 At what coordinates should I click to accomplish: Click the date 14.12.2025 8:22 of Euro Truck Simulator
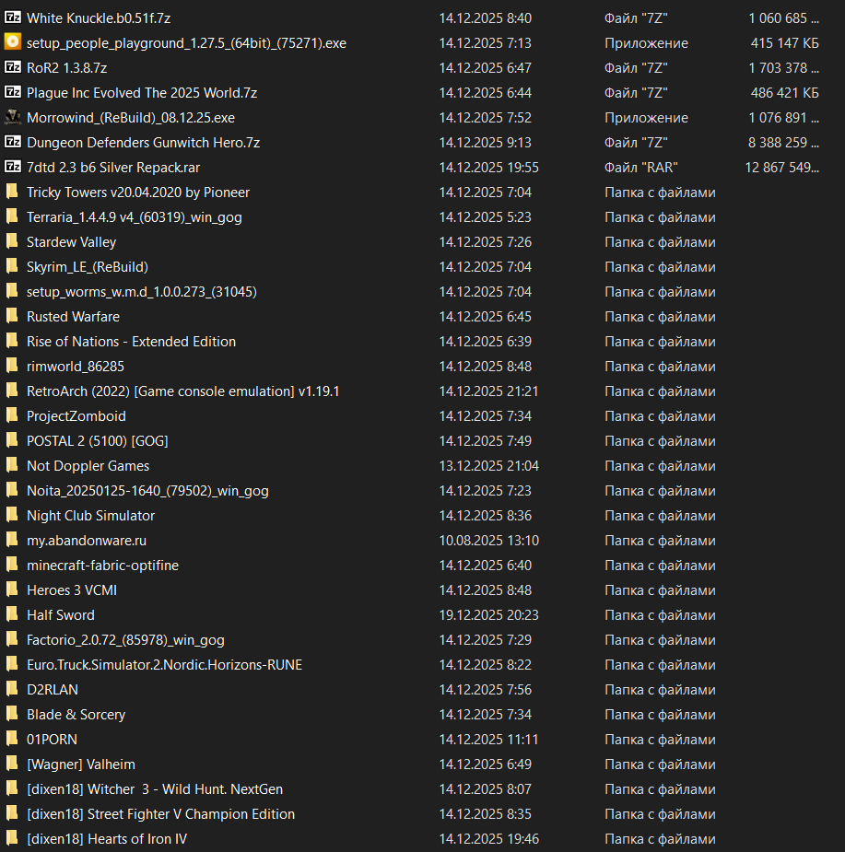[x=485, y=665]
